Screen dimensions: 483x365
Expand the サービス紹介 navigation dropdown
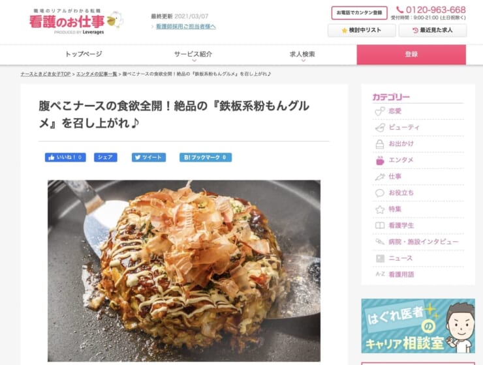click(193, 55)
